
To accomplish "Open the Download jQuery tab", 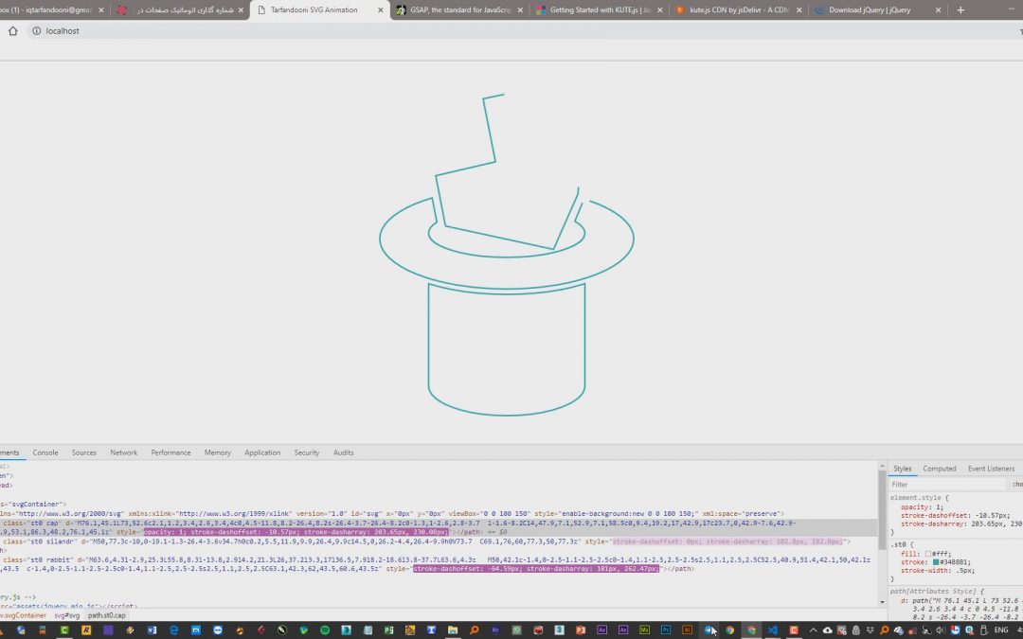I will [878, 9].
